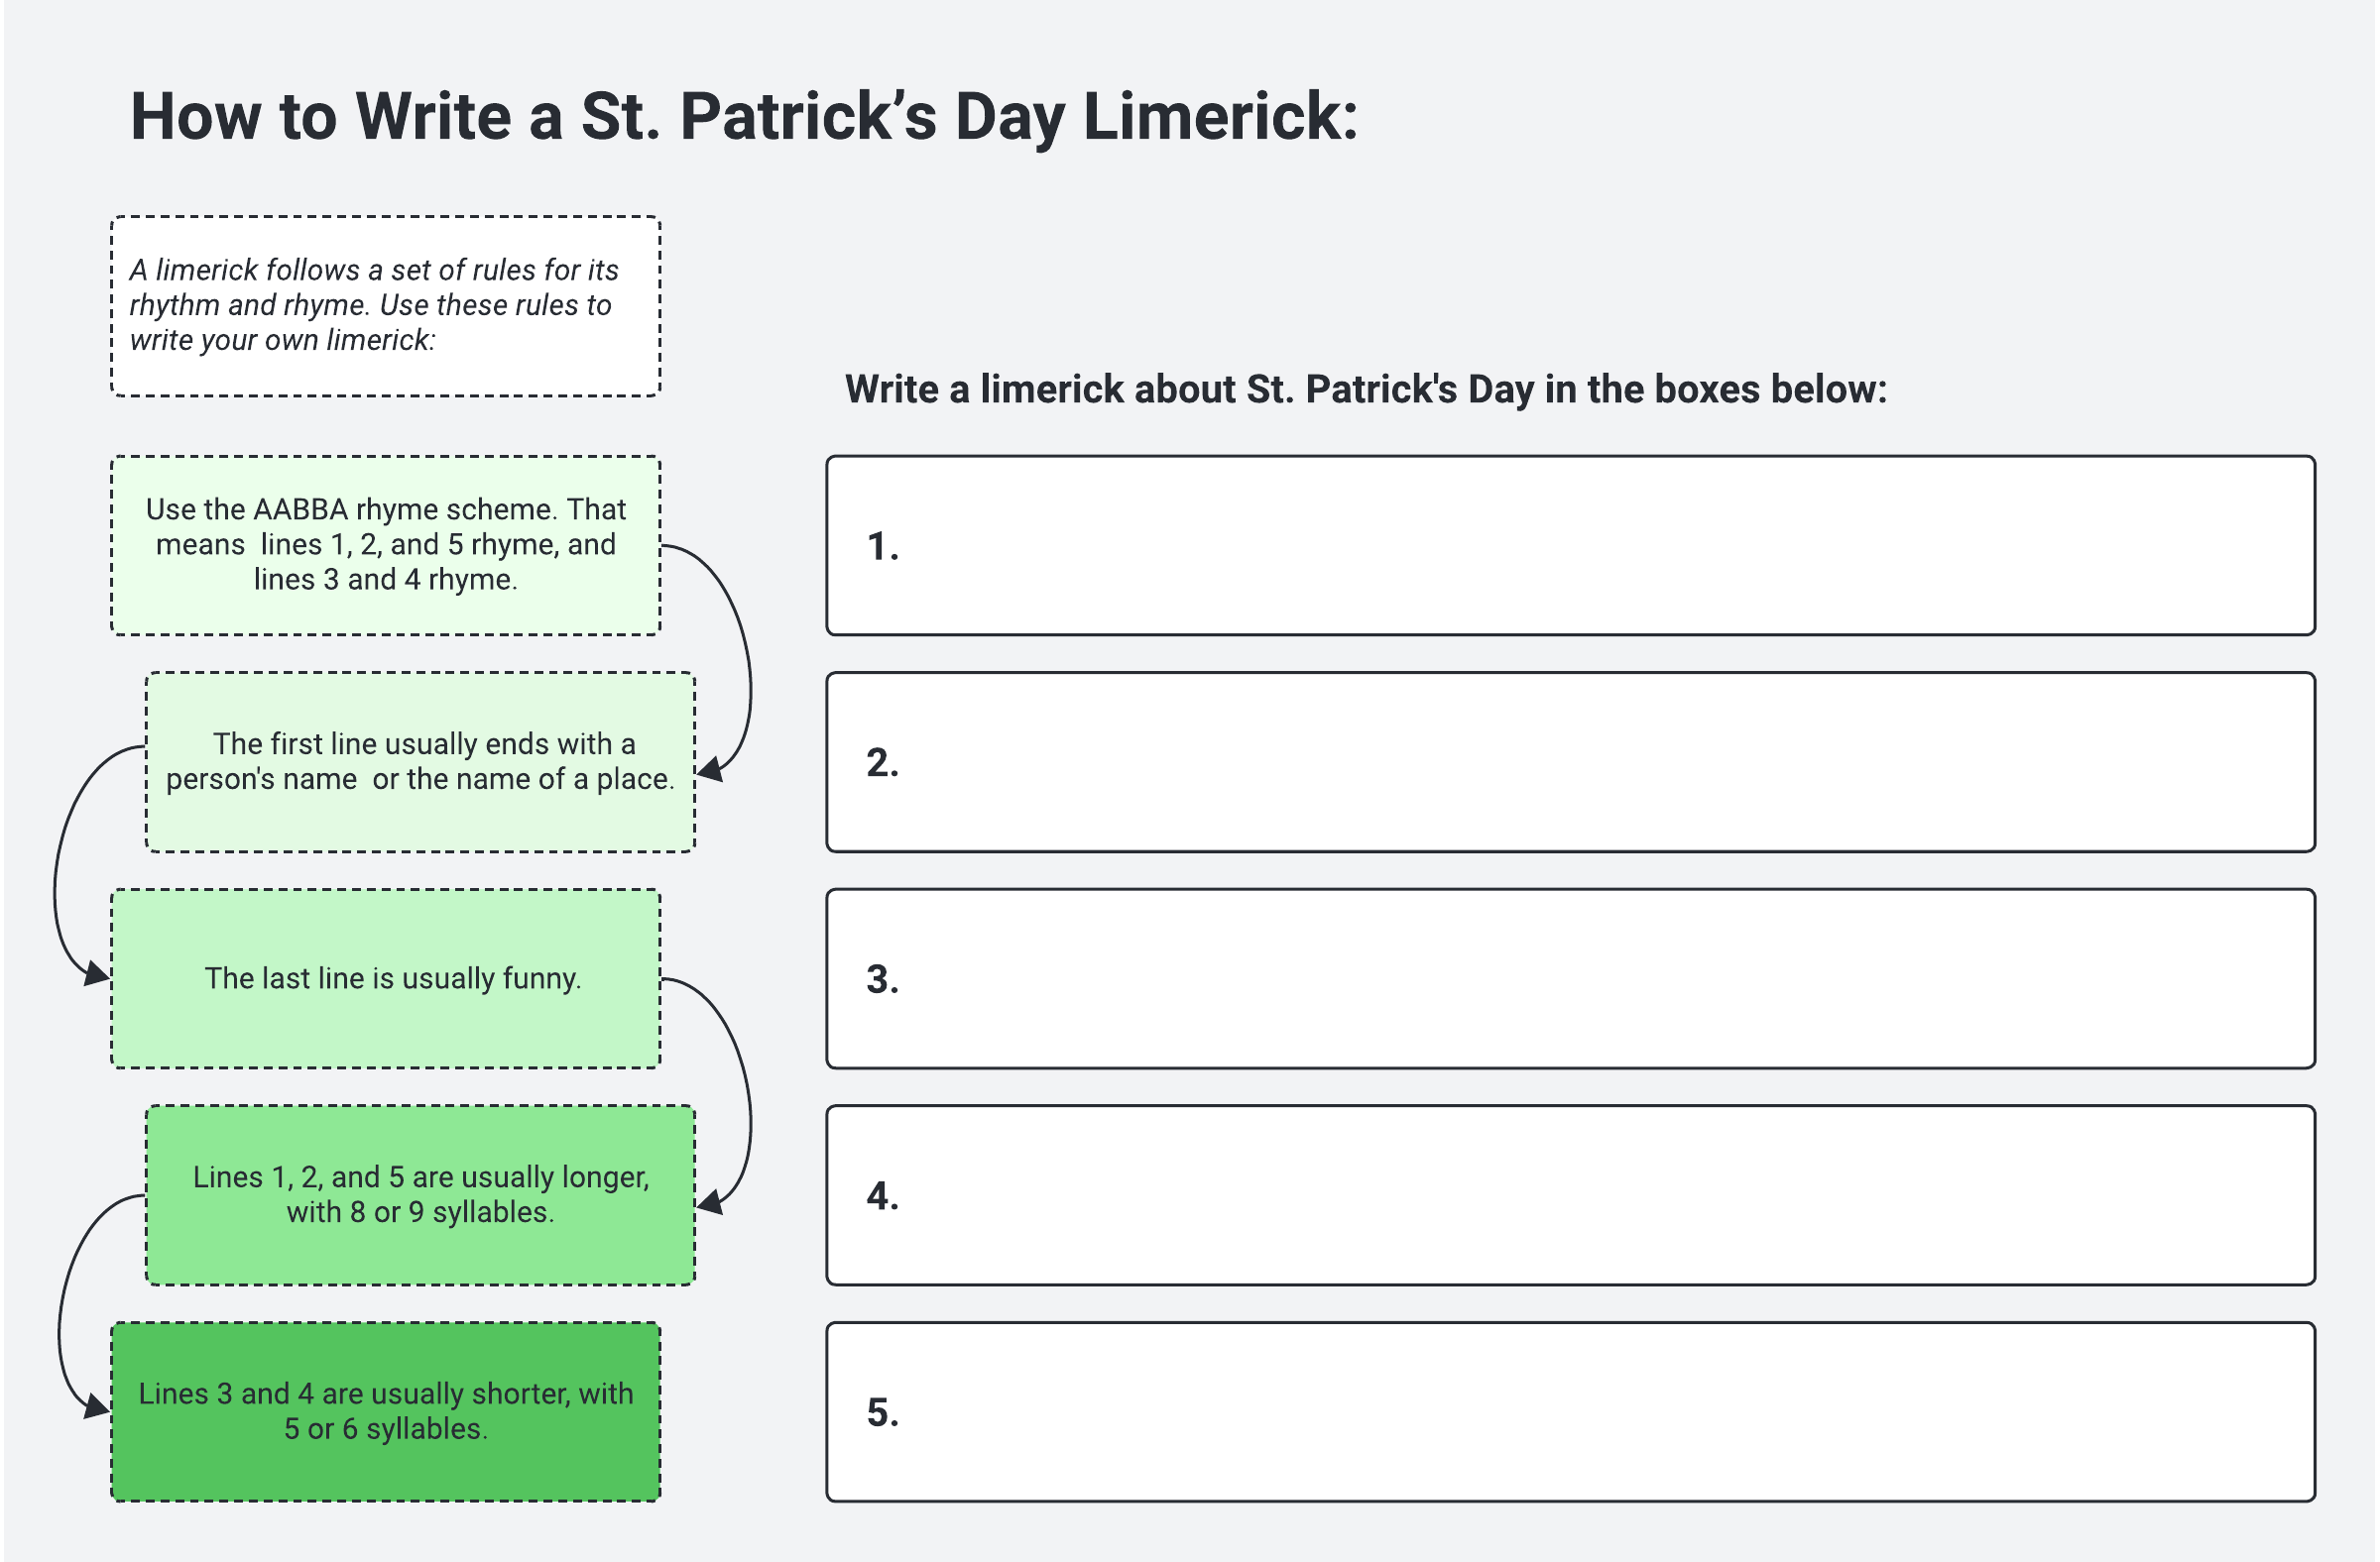Click the limerick line 2 input box

tap(1570, 762)
